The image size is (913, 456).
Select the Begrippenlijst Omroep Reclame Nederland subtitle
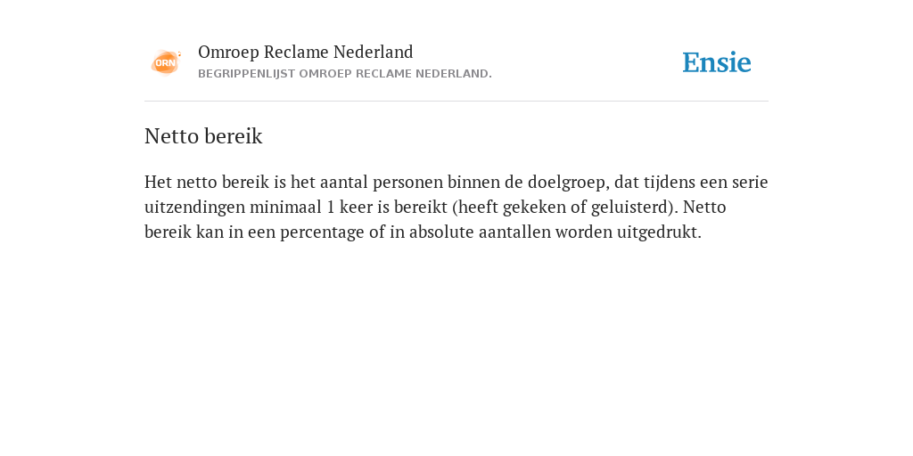point(345,74)
